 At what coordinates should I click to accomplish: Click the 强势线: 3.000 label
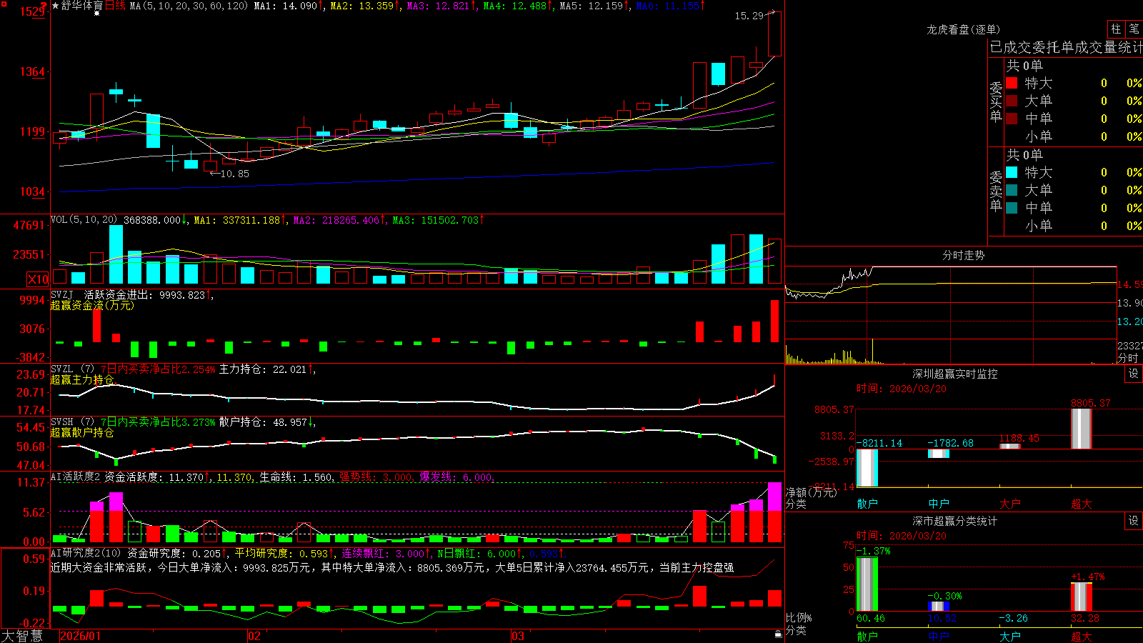click(x=376, y=477)
